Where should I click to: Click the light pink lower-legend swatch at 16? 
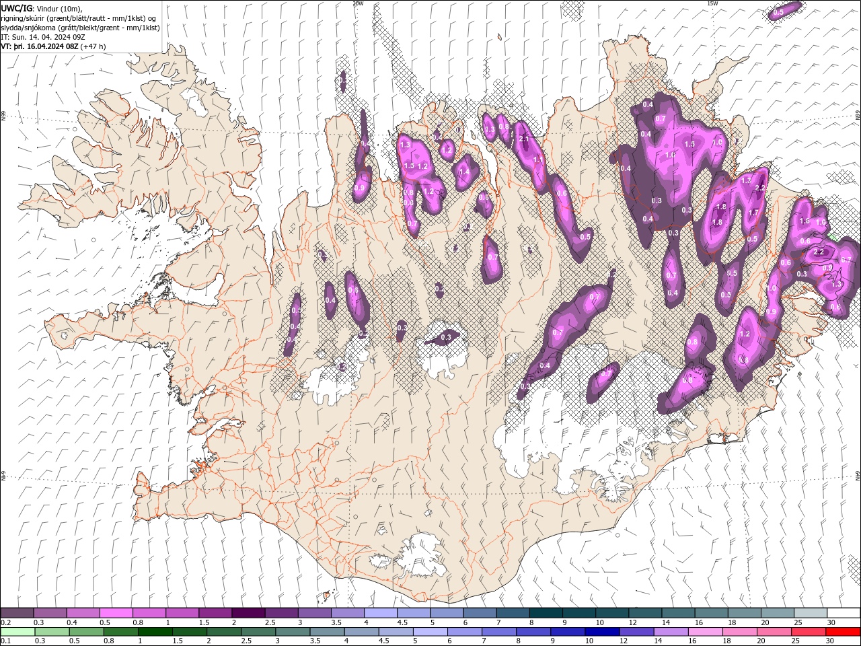click(706, 632)
